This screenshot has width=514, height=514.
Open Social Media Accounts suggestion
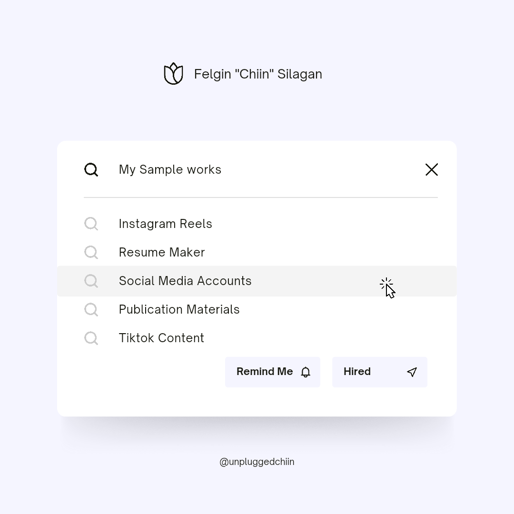[x=185, y=281]
